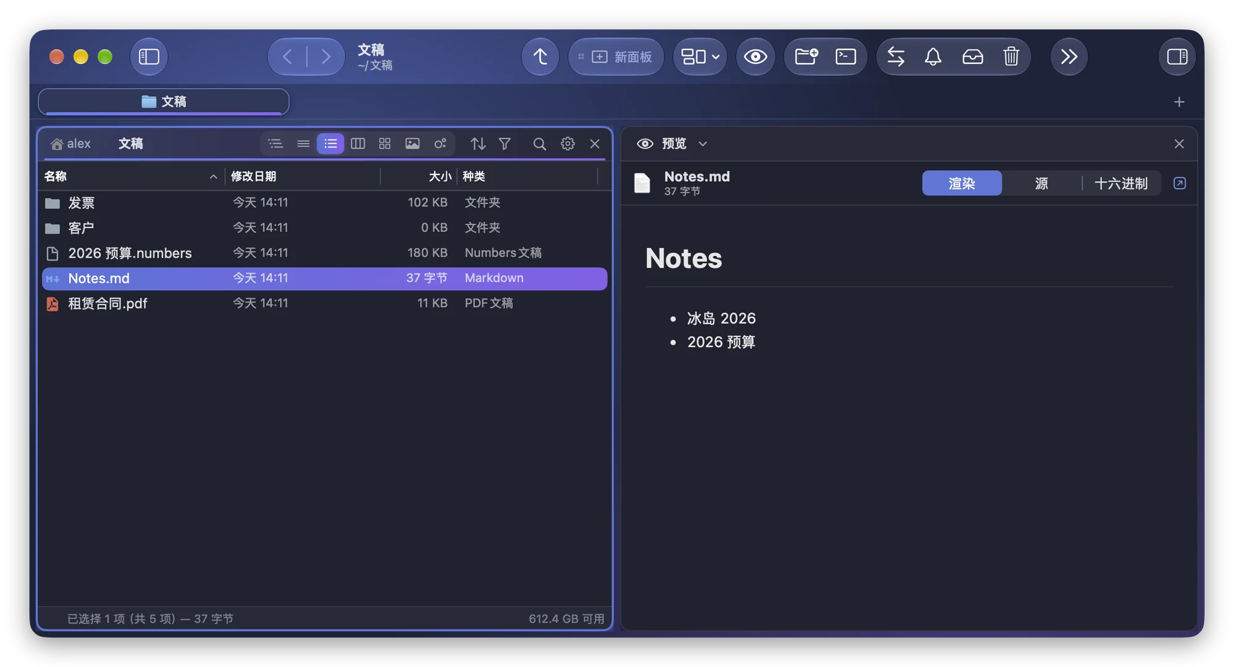Go forward to next folder

326,57
